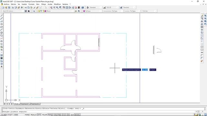The width and height of the screenshot is (207, 116).
Task: Switch to the Presentación1 layout tab
Action: [x=25, y=104]
